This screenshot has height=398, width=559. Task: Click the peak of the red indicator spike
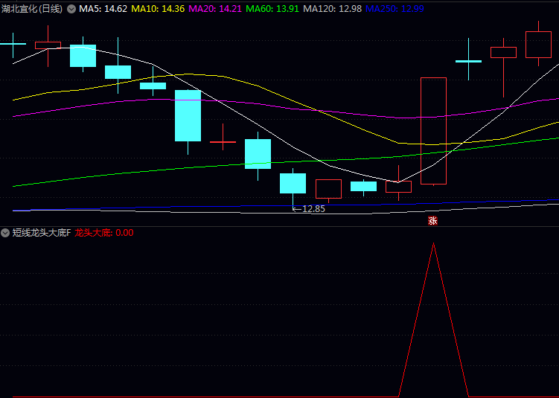(x=433, y=243)
